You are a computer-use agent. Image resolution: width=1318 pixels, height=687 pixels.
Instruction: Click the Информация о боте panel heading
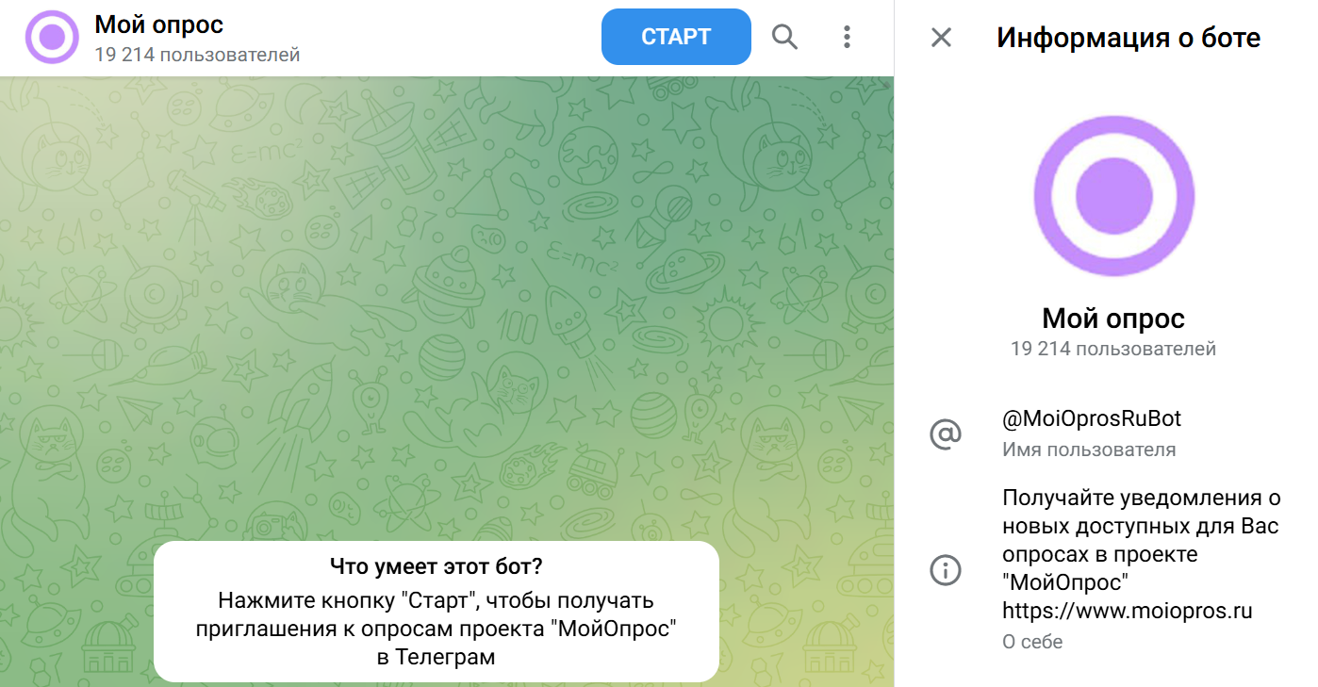tap(1129, 38)
